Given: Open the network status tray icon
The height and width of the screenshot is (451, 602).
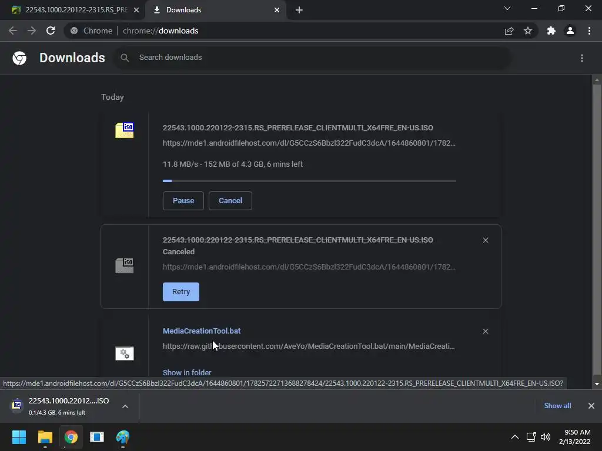Looking at the screenshot, I should point(531,437).
